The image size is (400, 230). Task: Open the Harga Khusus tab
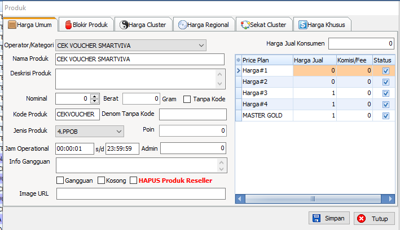[322, 25]
